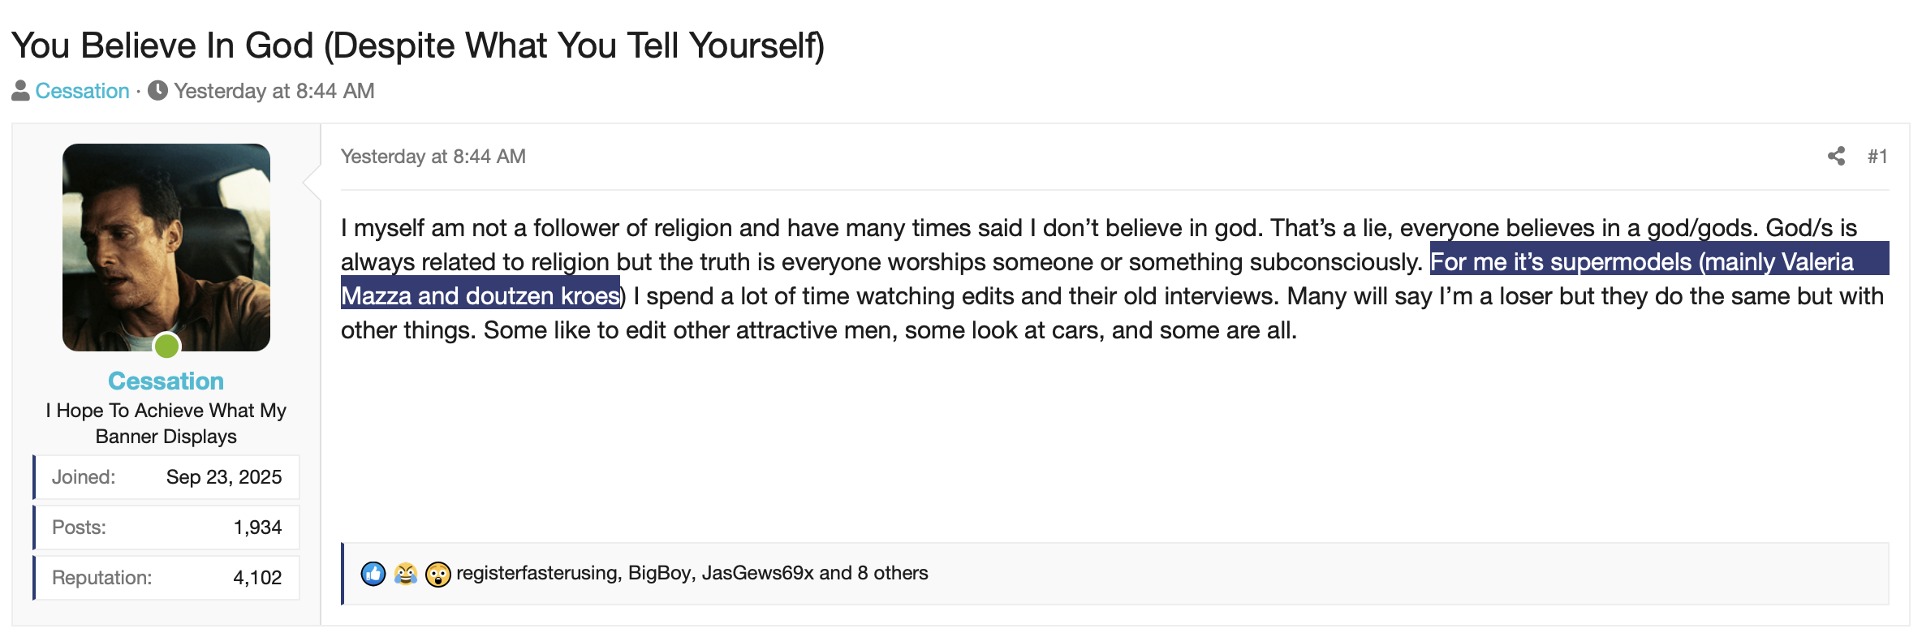Image resolution: width=1922 pixels, height=633 pixels.
Task: Click the user silhouette icon beside thread author
Action: coord(20,91)
